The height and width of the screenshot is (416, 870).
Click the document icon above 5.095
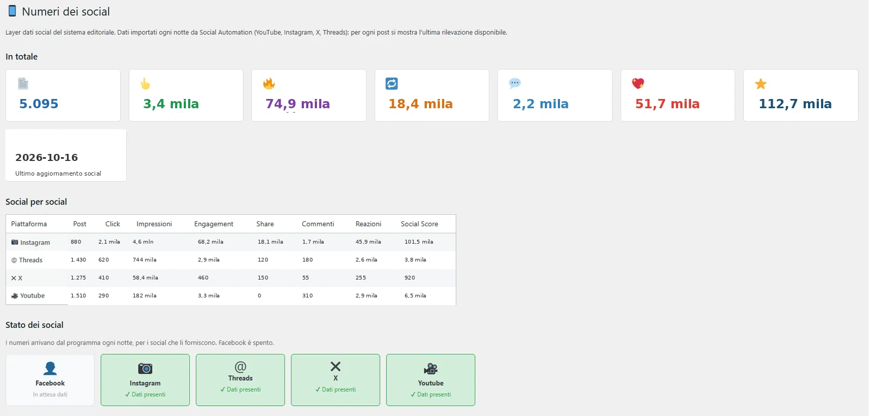point(23,84)
